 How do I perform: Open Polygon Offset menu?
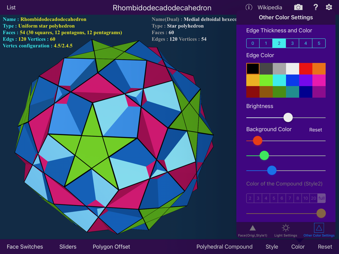tap(111, 247)
